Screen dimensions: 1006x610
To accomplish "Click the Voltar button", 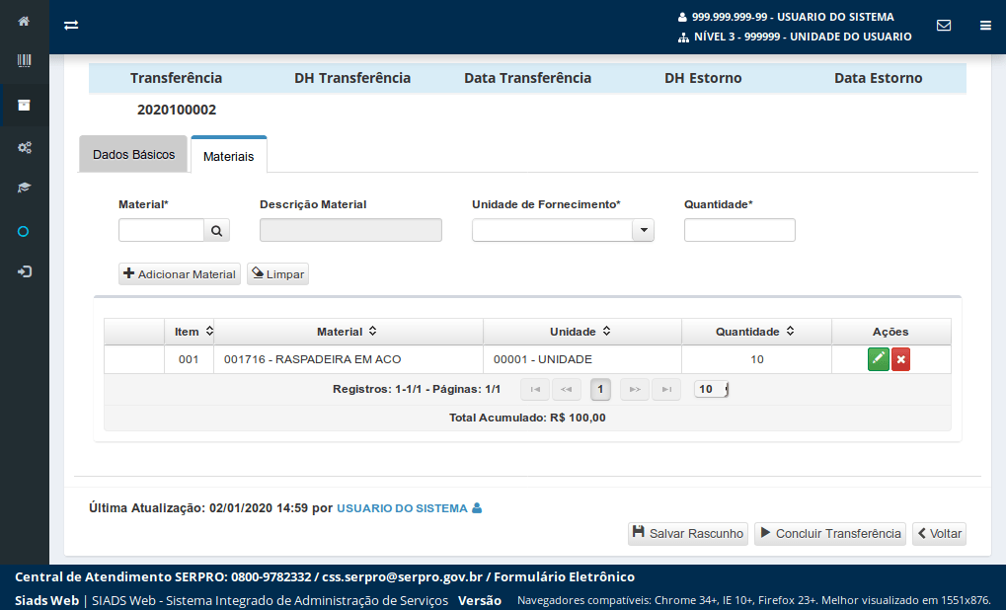I will (939, 534).
